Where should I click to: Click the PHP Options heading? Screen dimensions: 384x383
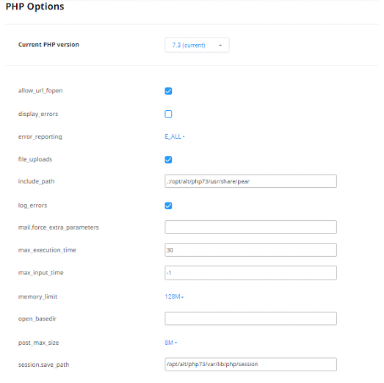[x=35, y=7]
